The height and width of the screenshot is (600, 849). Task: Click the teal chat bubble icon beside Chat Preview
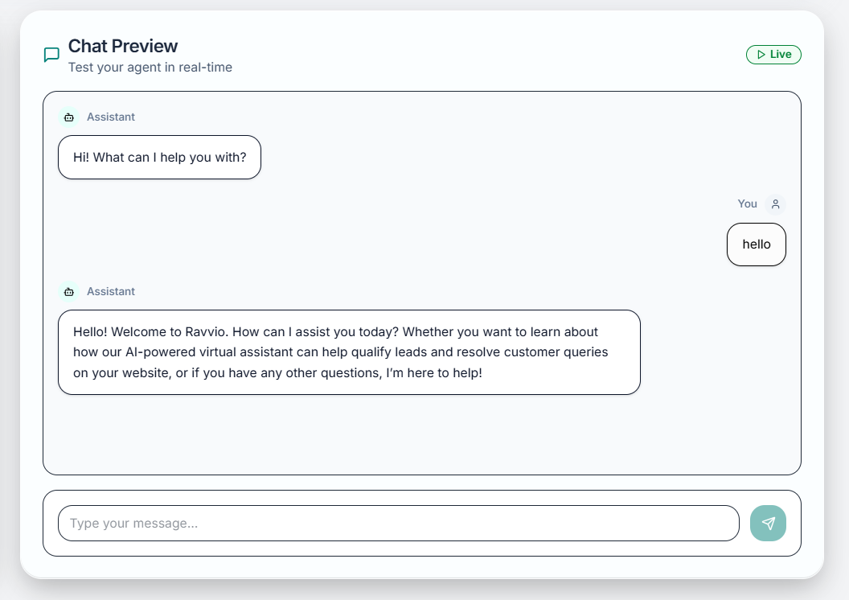(51, 54)
